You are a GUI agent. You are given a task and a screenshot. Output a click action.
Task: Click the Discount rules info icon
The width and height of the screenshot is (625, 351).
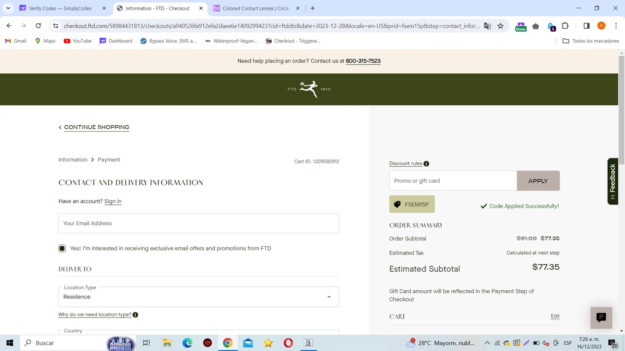pyautogui.click(x=426, y=164)
